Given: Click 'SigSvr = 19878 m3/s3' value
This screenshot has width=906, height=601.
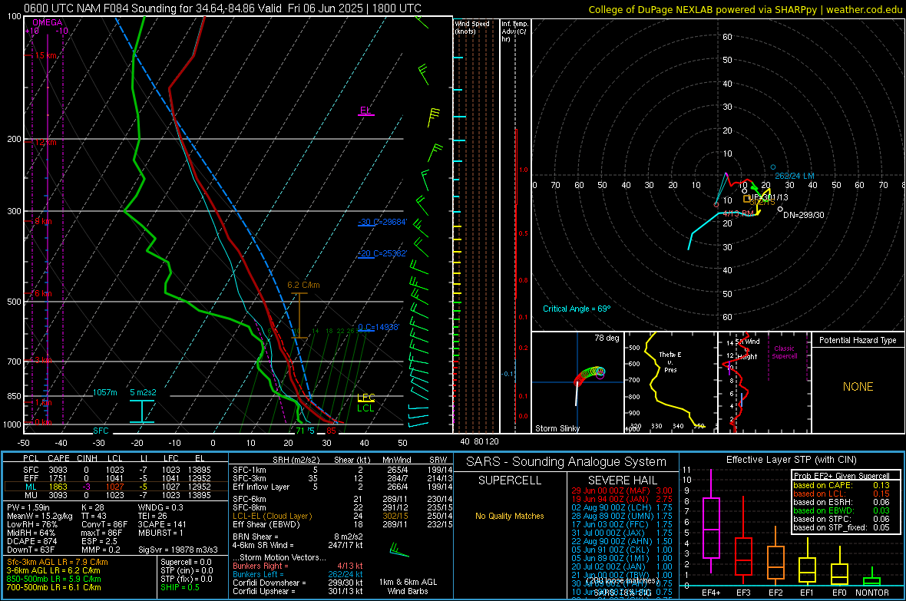Looking at the screenshot, I should [178, 550].
